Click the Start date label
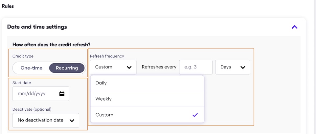Screen dimensions: 316x134 (x=22, y=83)
